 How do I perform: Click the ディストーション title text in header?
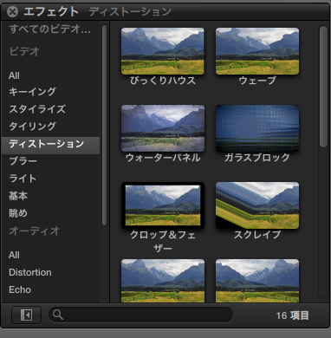coord(130,12)
